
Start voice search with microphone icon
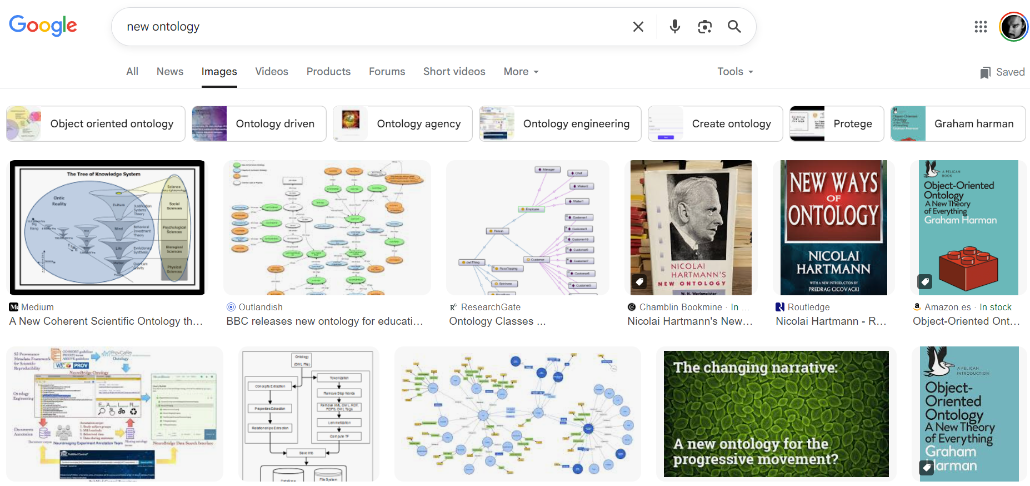(675, 26)
